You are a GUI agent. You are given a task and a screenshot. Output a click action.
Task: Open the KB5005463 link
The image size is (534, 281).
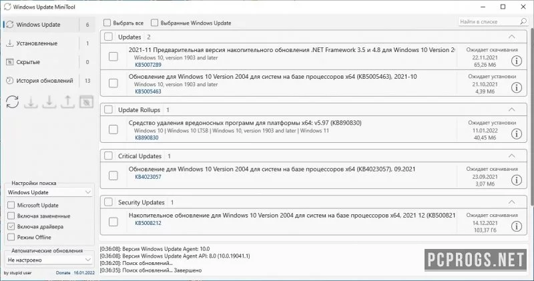click(148, 91)
